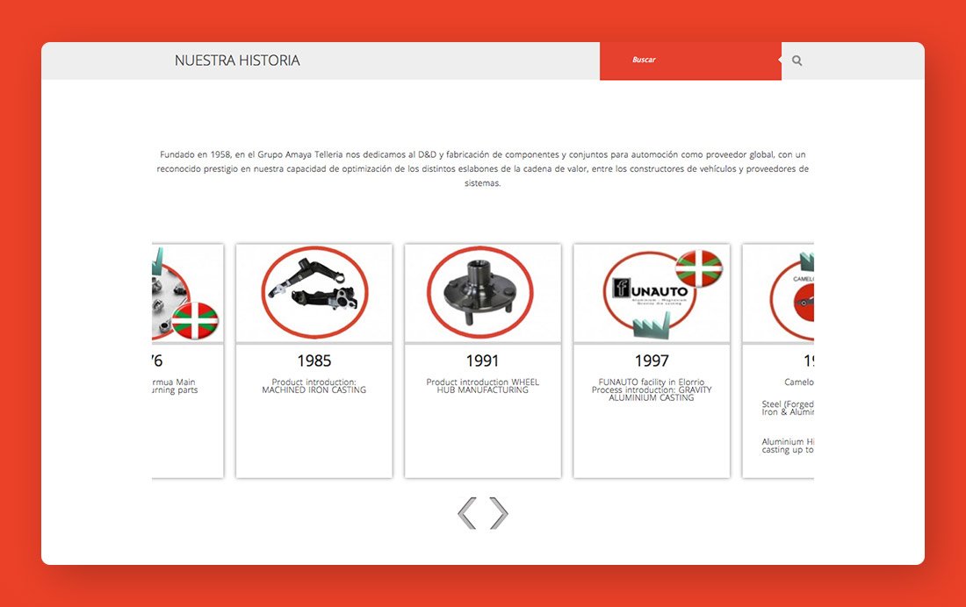
Task: Select the 1991 year heading
Action: point(482,361)
